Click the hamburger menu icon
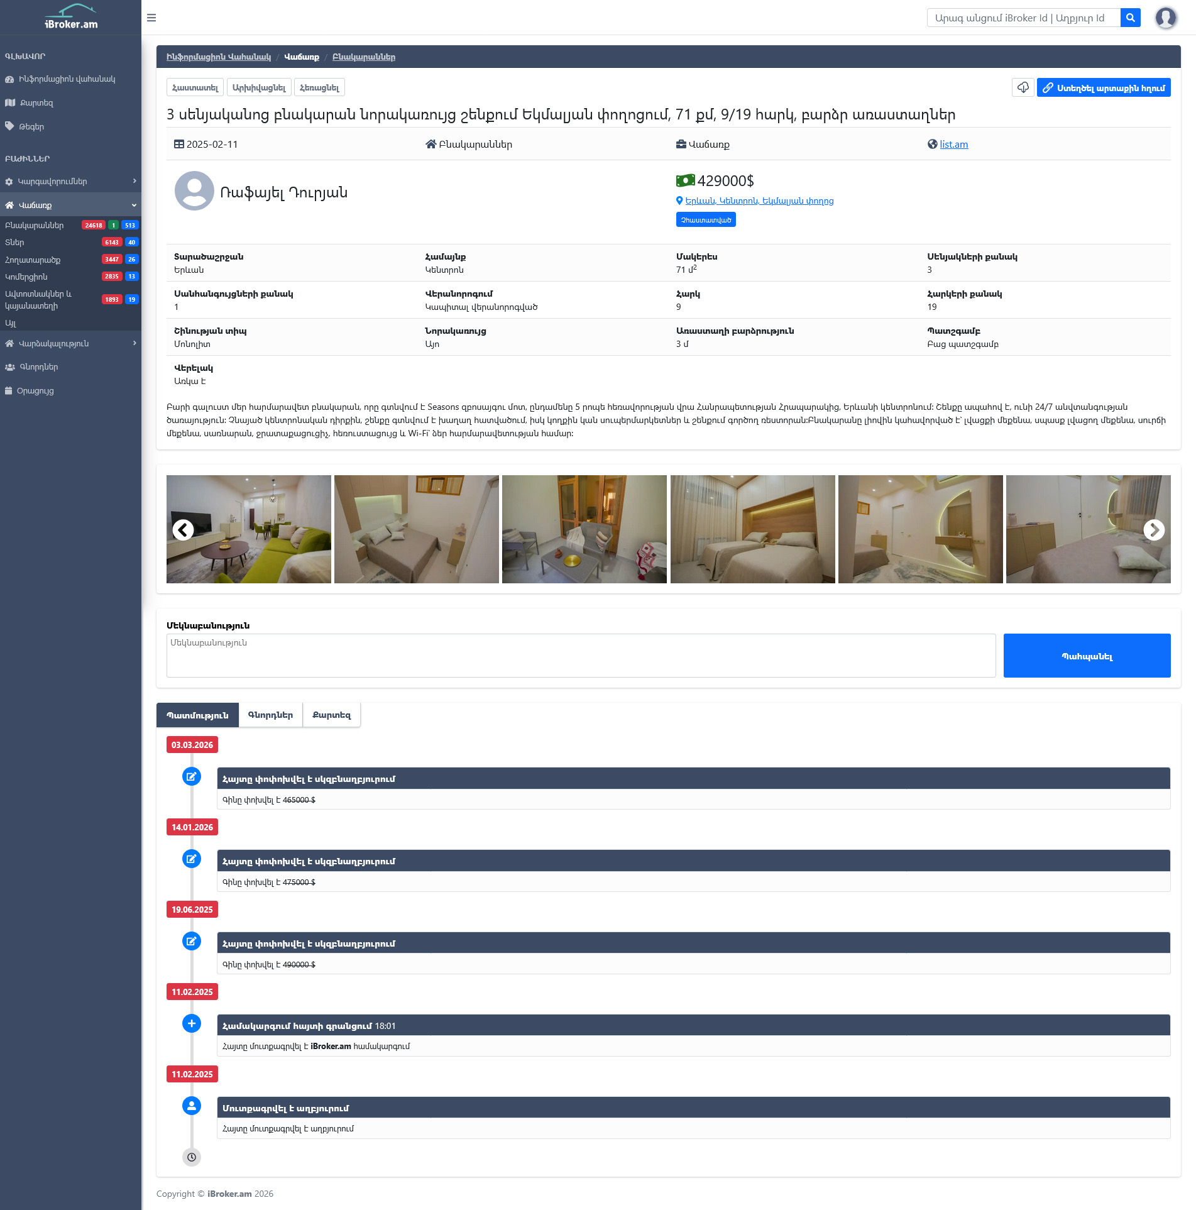 [x=151, y=18]
